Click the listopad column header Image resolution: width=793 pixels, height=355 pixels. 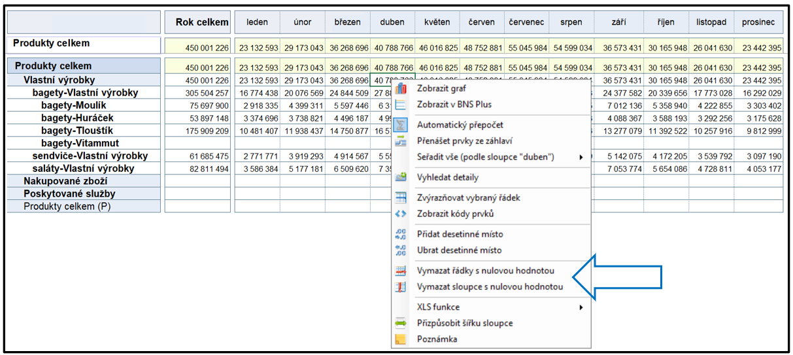tap(711, 22)
